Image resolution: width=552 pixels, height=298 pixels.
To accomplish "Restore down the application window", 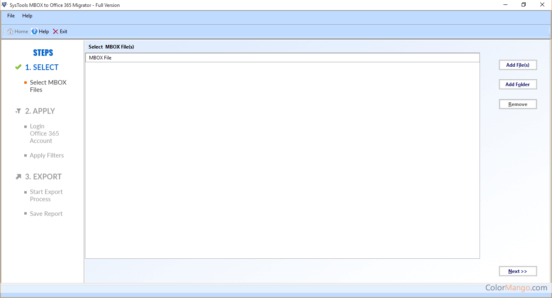I will (x=524, y=5).
